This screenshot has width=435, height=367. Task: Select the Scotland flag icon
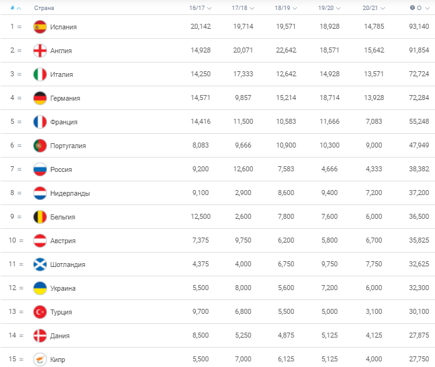click(x=40, y=264)
